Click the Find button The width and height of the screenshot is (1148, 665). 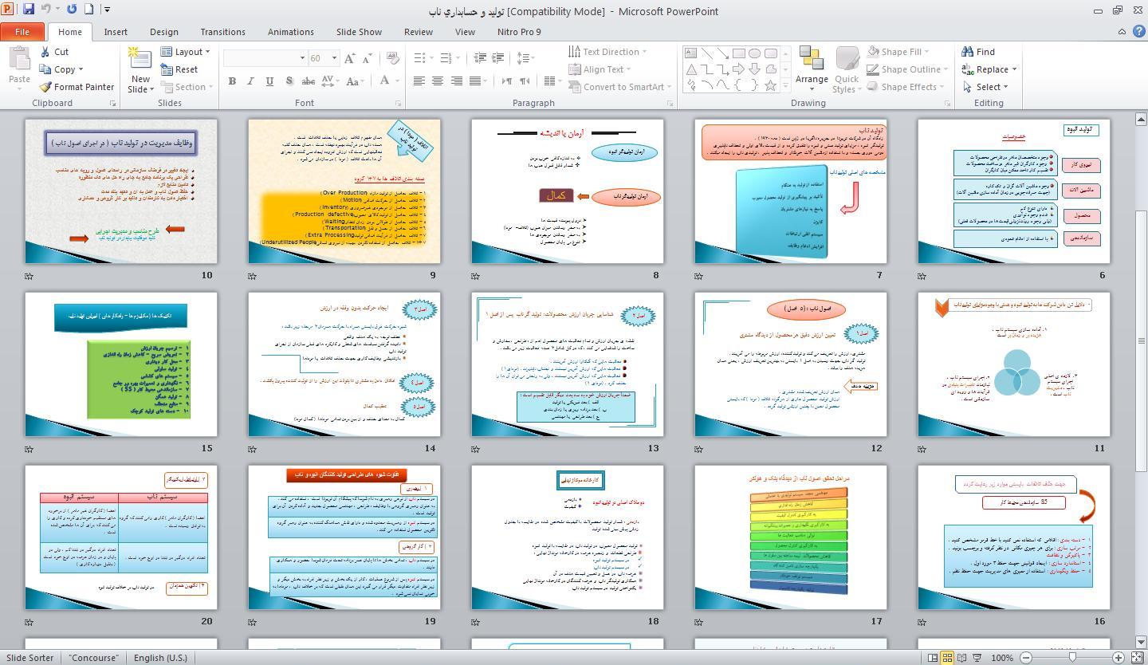pos(978,52)
